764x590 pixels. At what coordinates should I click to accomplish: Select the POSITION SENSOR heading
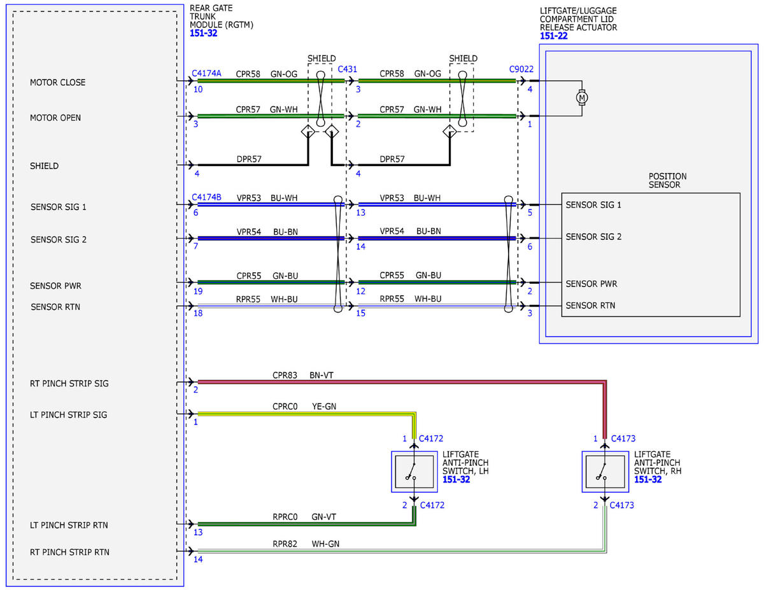click(667, 181)
